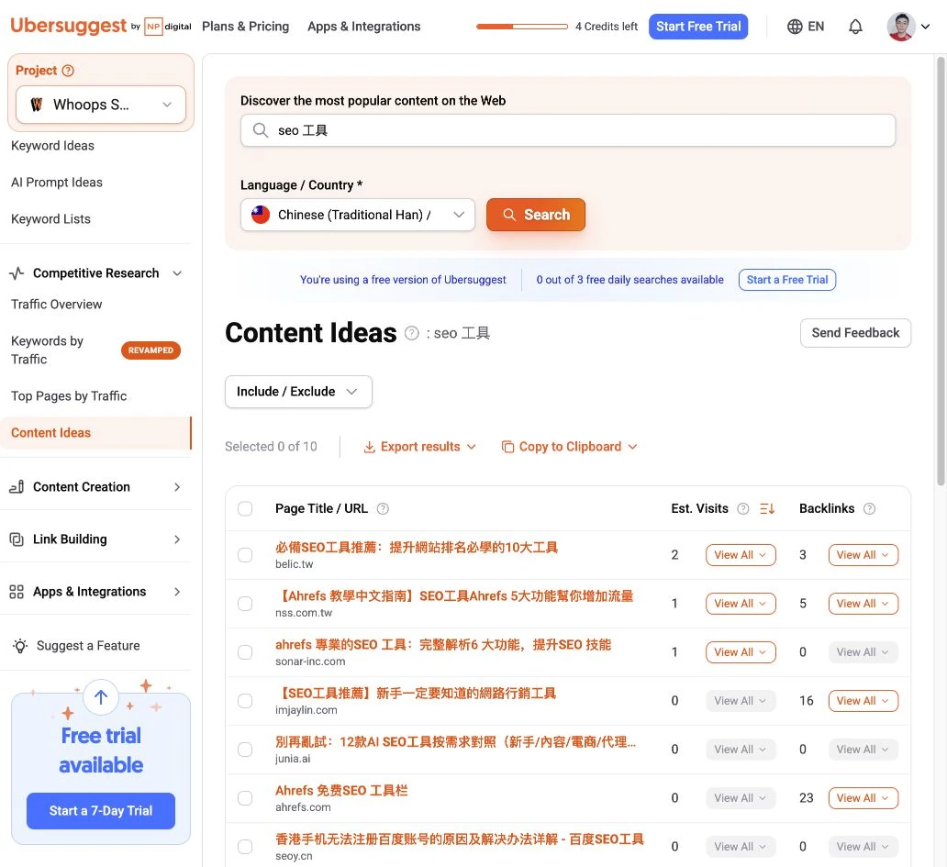Toggle the select-all header checkbox
Screen dimensions: 947x867
pos(245,508)
